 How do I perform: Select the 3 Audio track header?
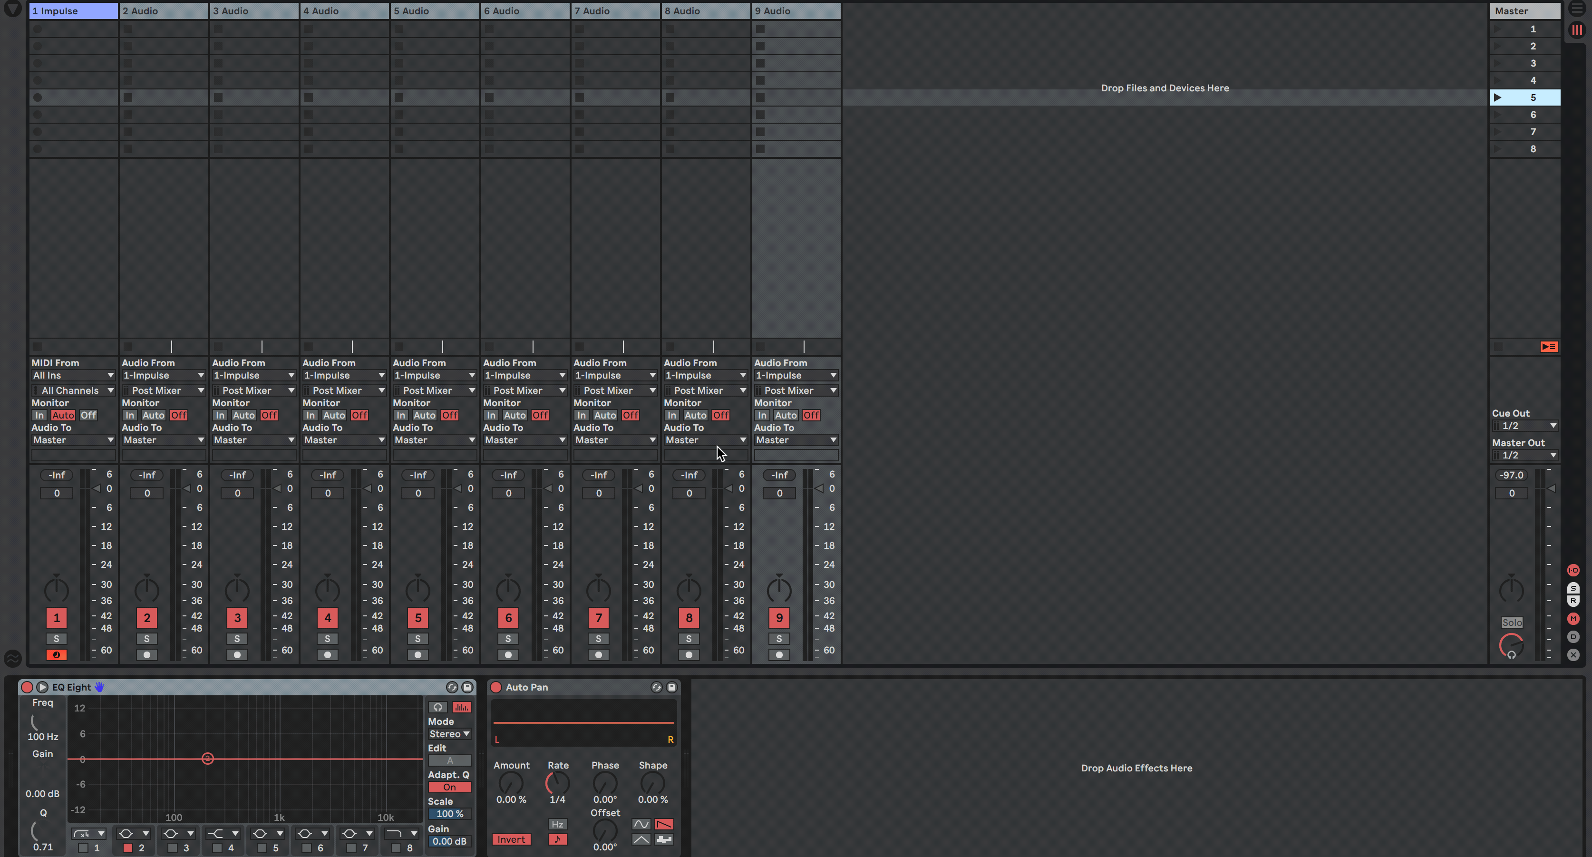254,10
